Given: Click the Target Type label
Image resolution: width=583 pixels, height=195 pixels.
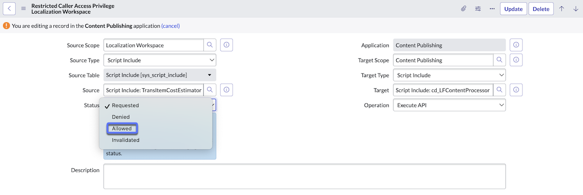Looking at the screenshot, I should 375,75.
